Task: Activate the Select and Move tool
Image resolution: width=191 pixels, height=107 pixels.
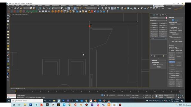Action: [44, 8]
